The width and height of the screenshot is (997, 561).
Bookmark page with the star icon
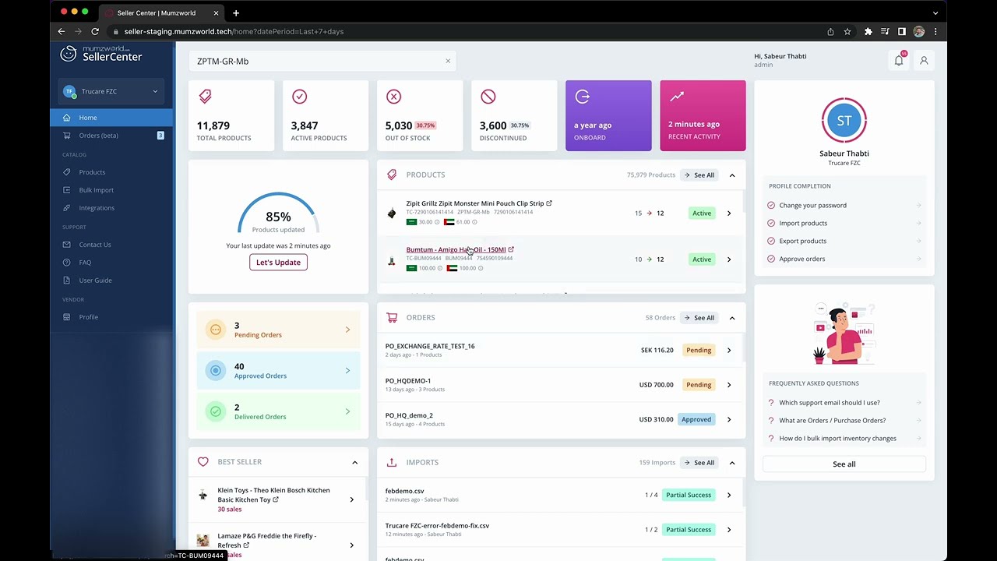(847, 31)
